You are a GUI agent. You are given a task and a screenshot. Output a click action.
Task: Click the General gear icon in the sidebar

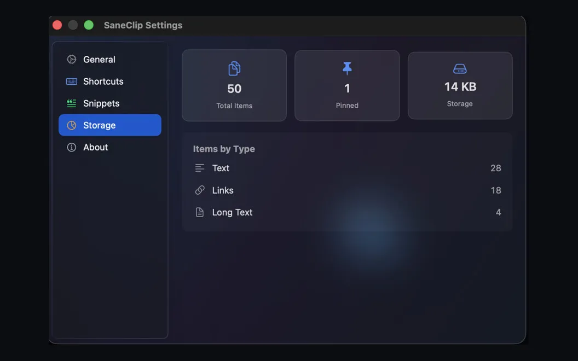[x=72, y=59]
